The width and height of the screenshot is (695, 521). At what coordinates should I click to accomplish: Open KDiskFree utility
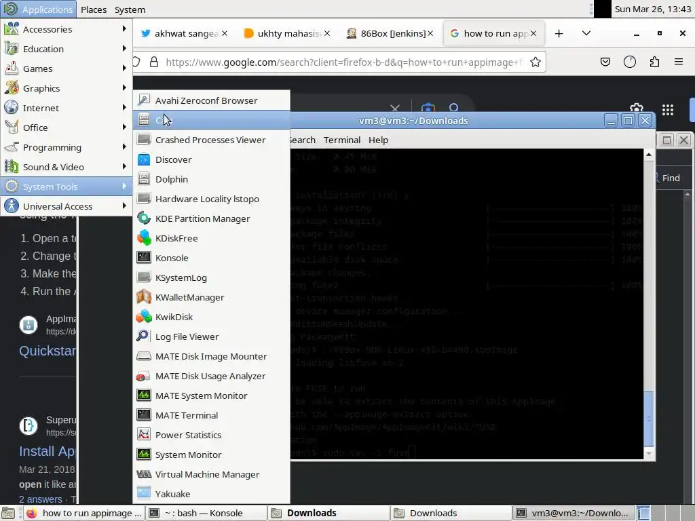(212, 238)
